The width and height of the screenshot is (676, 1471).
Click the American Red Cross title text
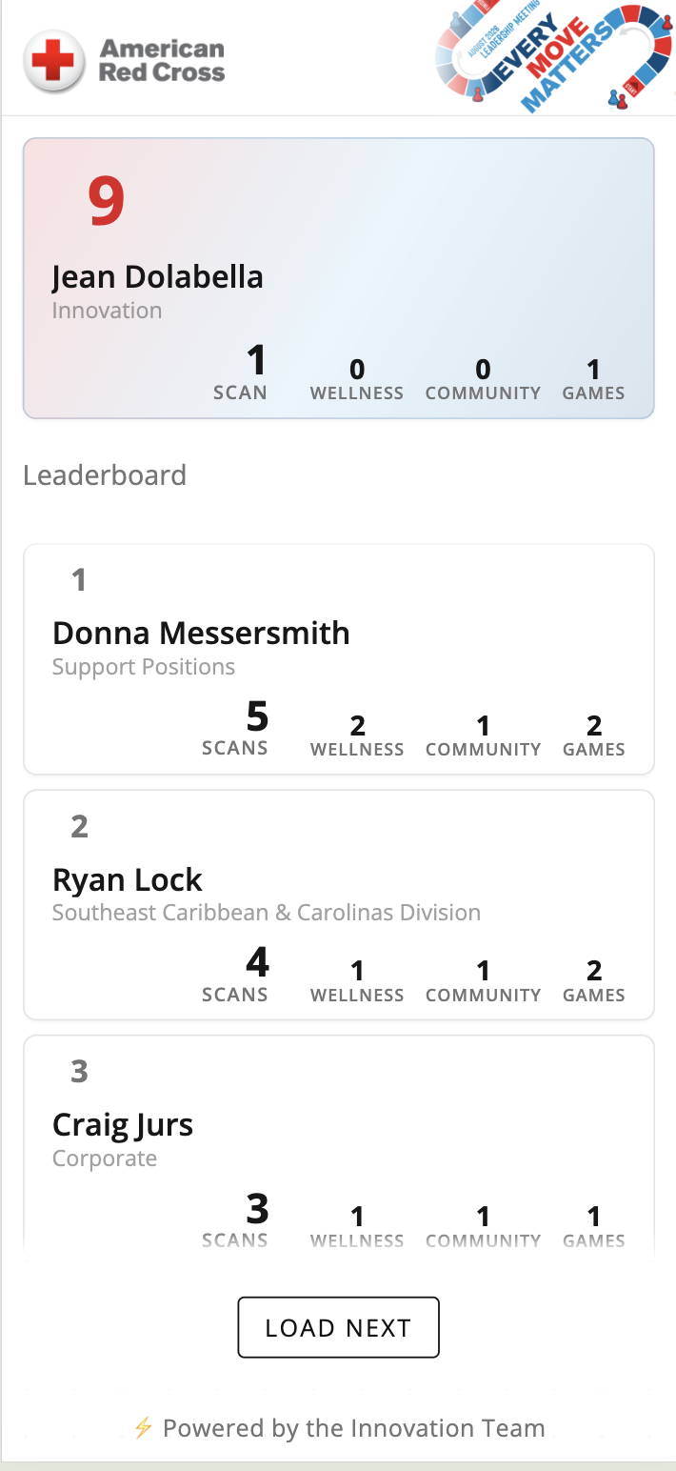coord(163,60)
